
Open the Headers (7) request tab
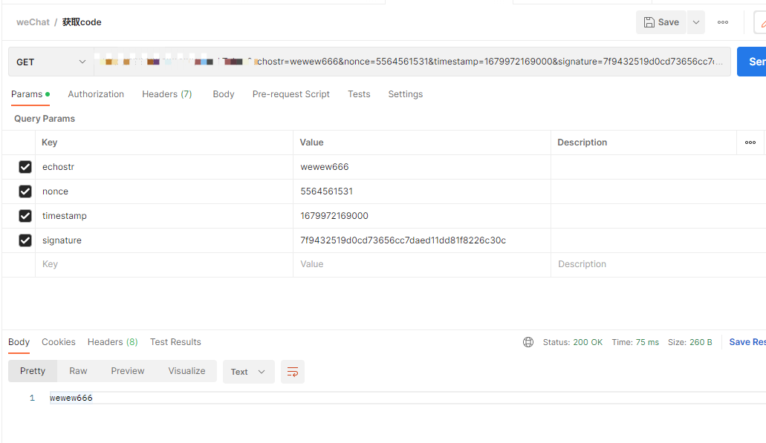(x=167, y=94)
